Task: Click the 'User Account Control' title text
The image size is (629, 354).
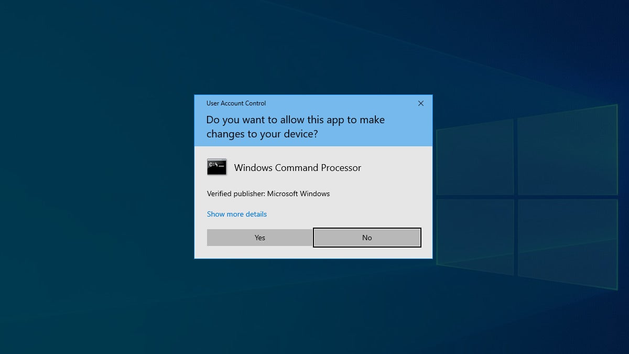Action: (236, 103)
